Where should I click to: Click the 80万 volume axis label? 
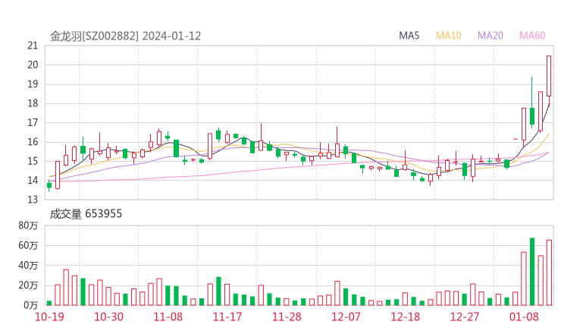coord(28,225)
